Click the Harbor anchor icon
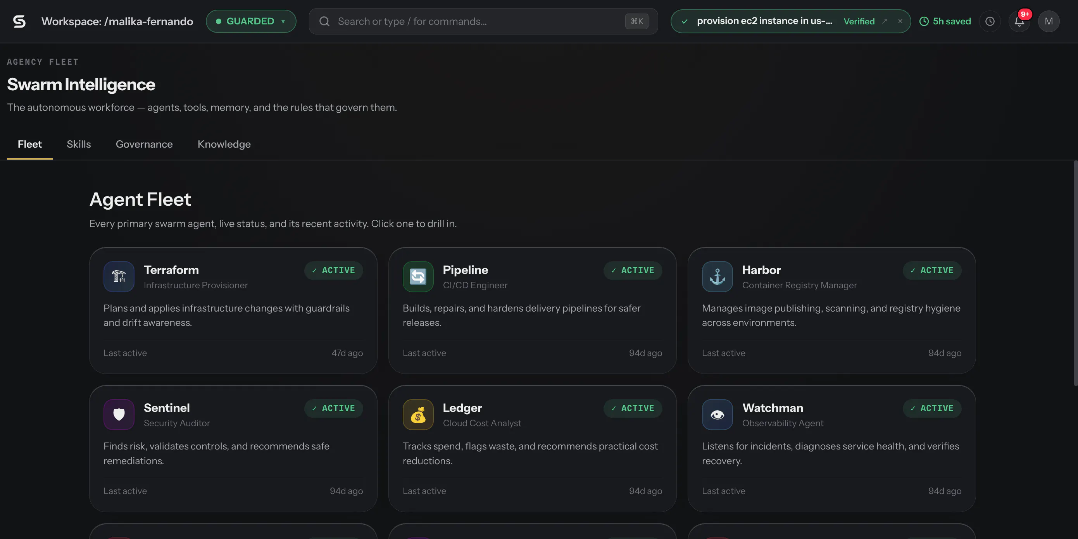The width and height of the screenshot is (1078, 539). 717,277
